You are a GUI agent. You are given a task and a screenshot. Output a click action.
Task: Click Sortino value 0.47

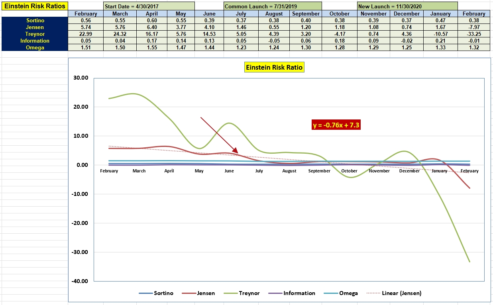[440, 20]
